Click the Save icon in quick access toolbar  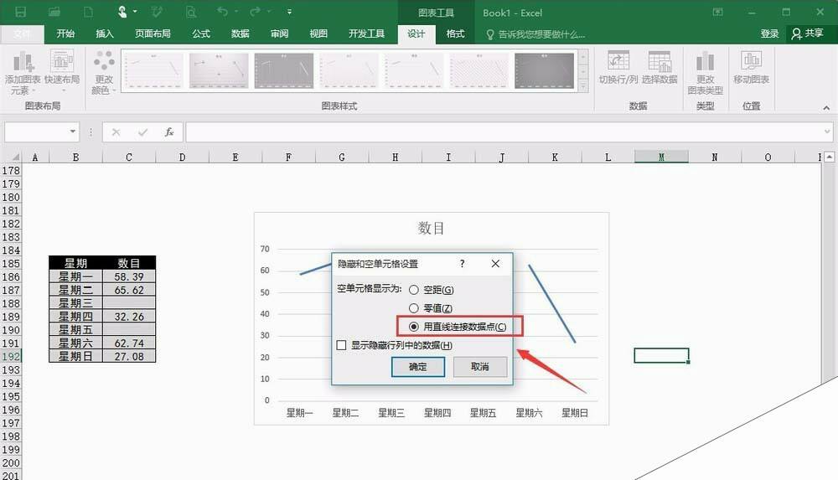click(20, 12)
